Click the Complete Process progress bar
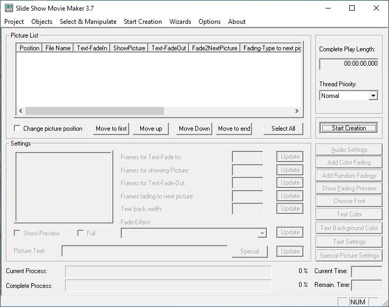 168,285
